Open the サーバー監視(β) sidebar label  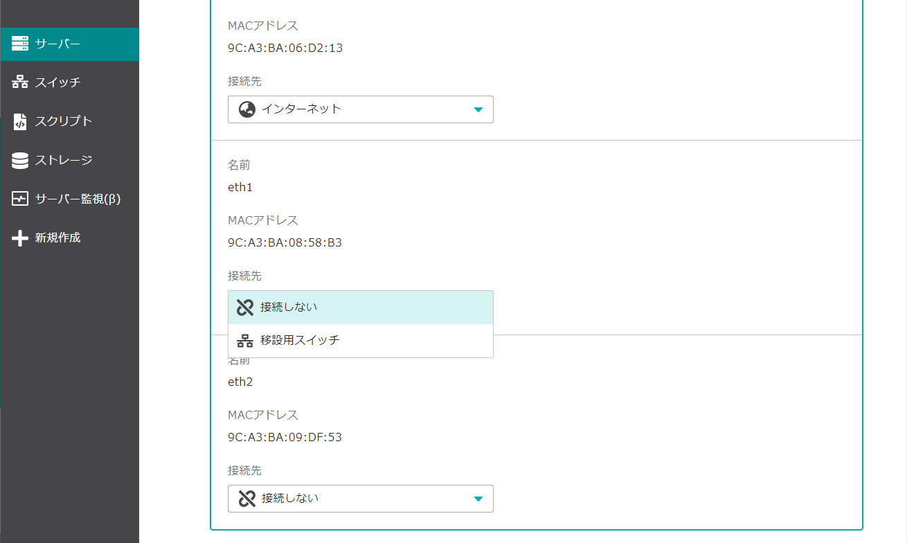click(78, 199)
